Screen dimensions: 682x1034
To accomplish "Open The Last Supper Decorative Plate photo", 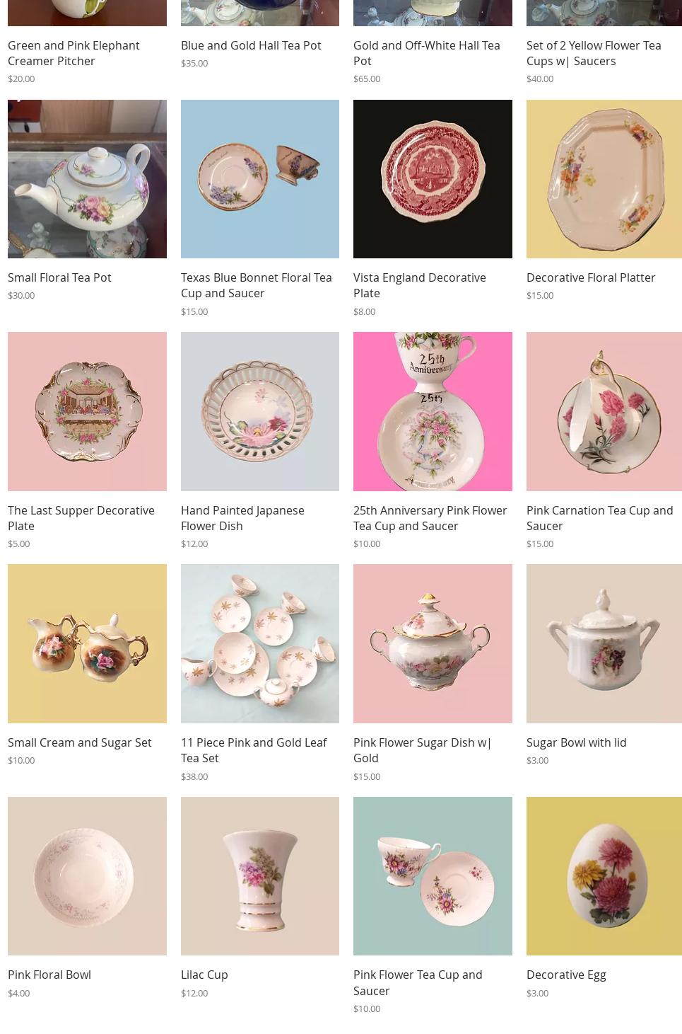I will click(x=87, y=411).
